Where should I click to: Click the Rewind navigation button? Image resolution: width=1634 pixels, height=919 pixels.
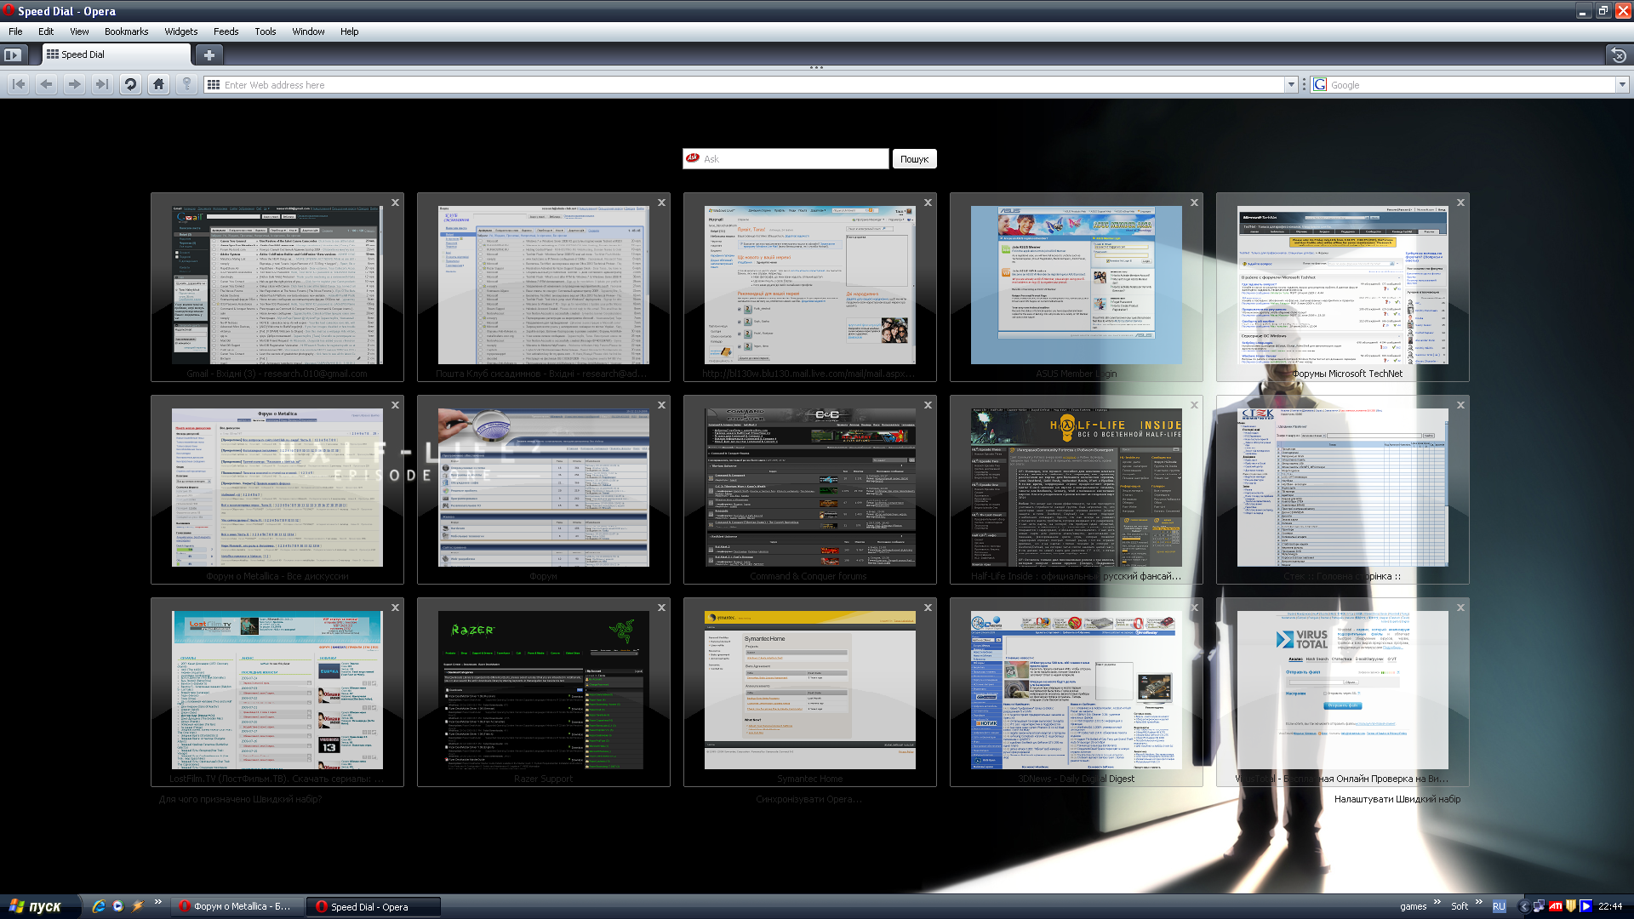pos(19,84)
